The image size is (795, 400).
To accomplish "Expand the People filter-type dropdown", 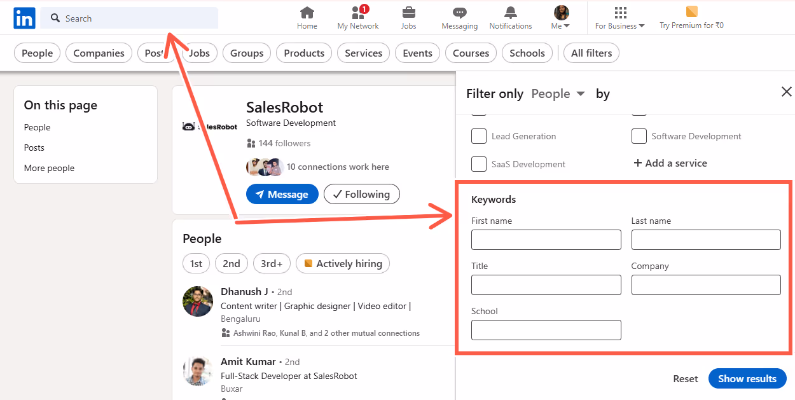I will 558,93.
